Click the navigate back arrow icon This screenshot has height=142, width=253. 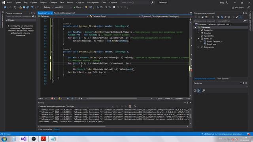pos(5,7)
